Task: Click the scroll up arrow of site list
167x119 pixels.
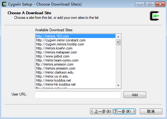Action: (118, 37)
